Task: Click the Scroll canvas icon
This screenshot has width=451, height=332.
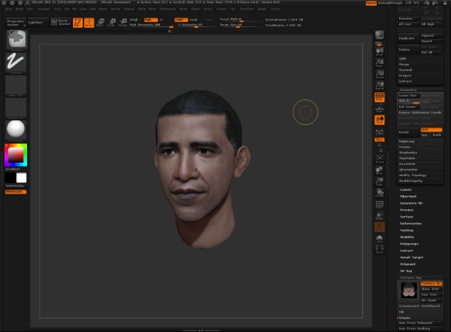Action: [380, 52]
